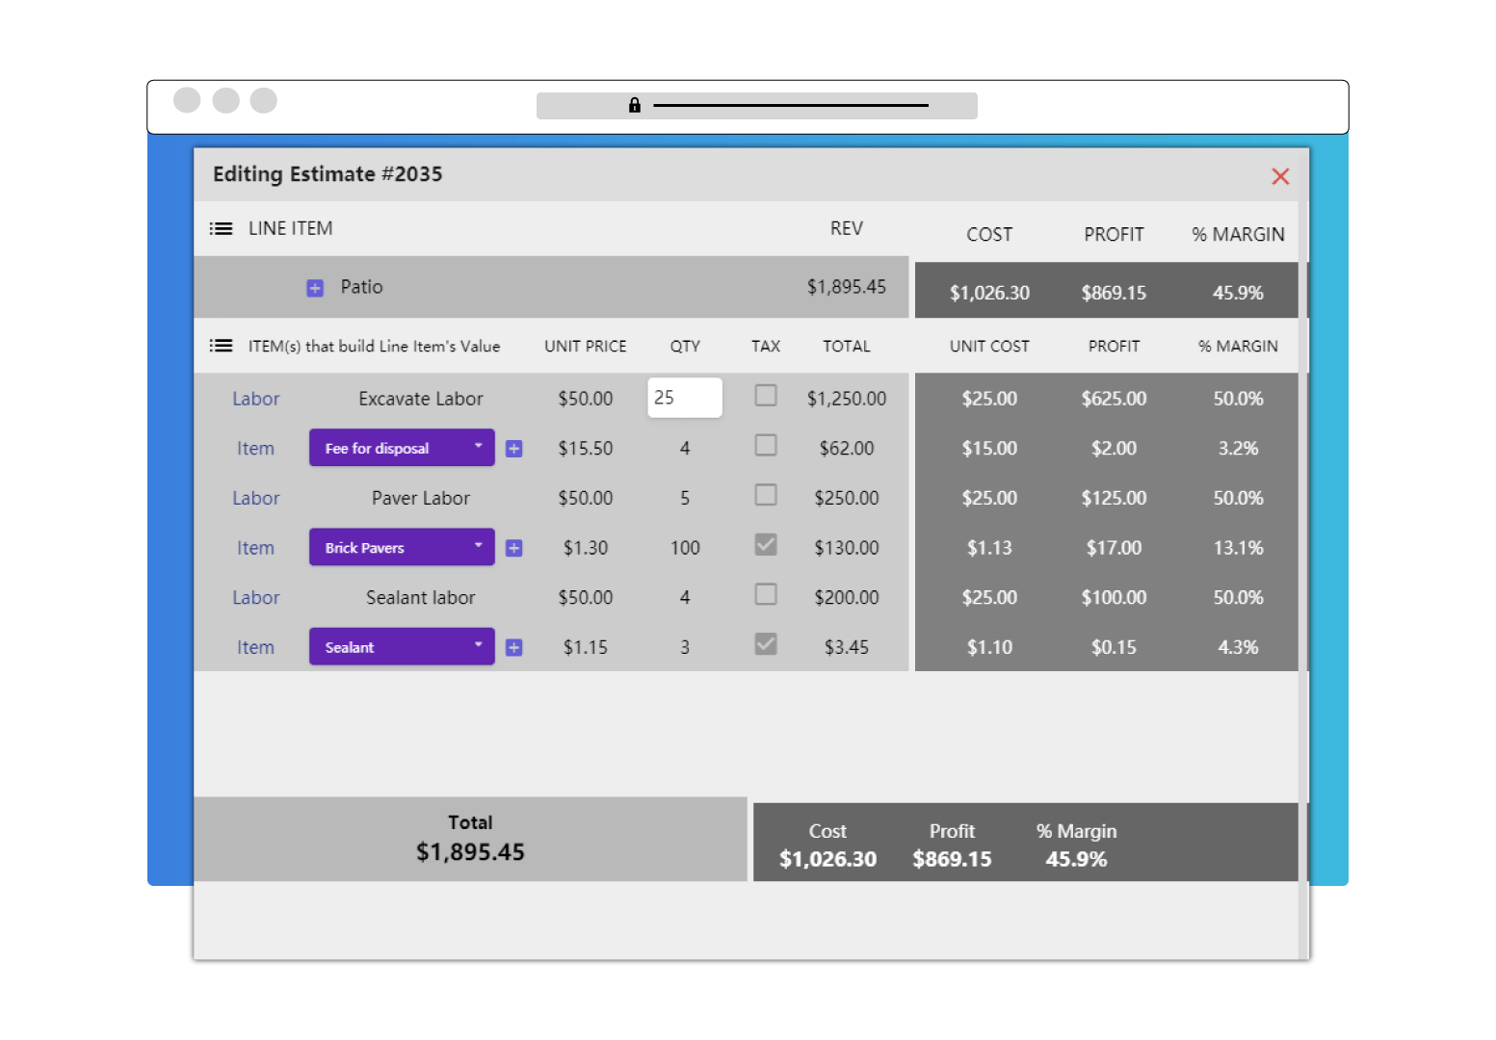Click the Labor link beside Excavate Labor

[255, 398]
